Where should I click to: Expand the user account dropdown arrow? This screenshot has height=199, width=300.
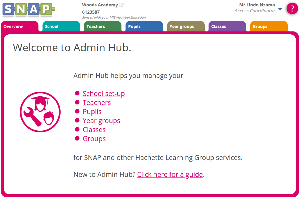tap(280, 9)
